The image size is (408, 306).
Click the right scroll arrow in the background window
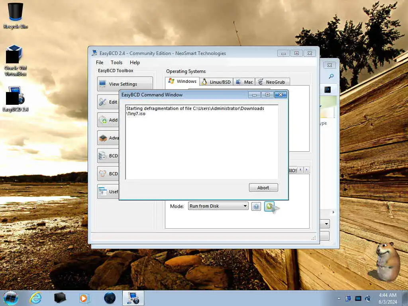(x=333, y=212)
